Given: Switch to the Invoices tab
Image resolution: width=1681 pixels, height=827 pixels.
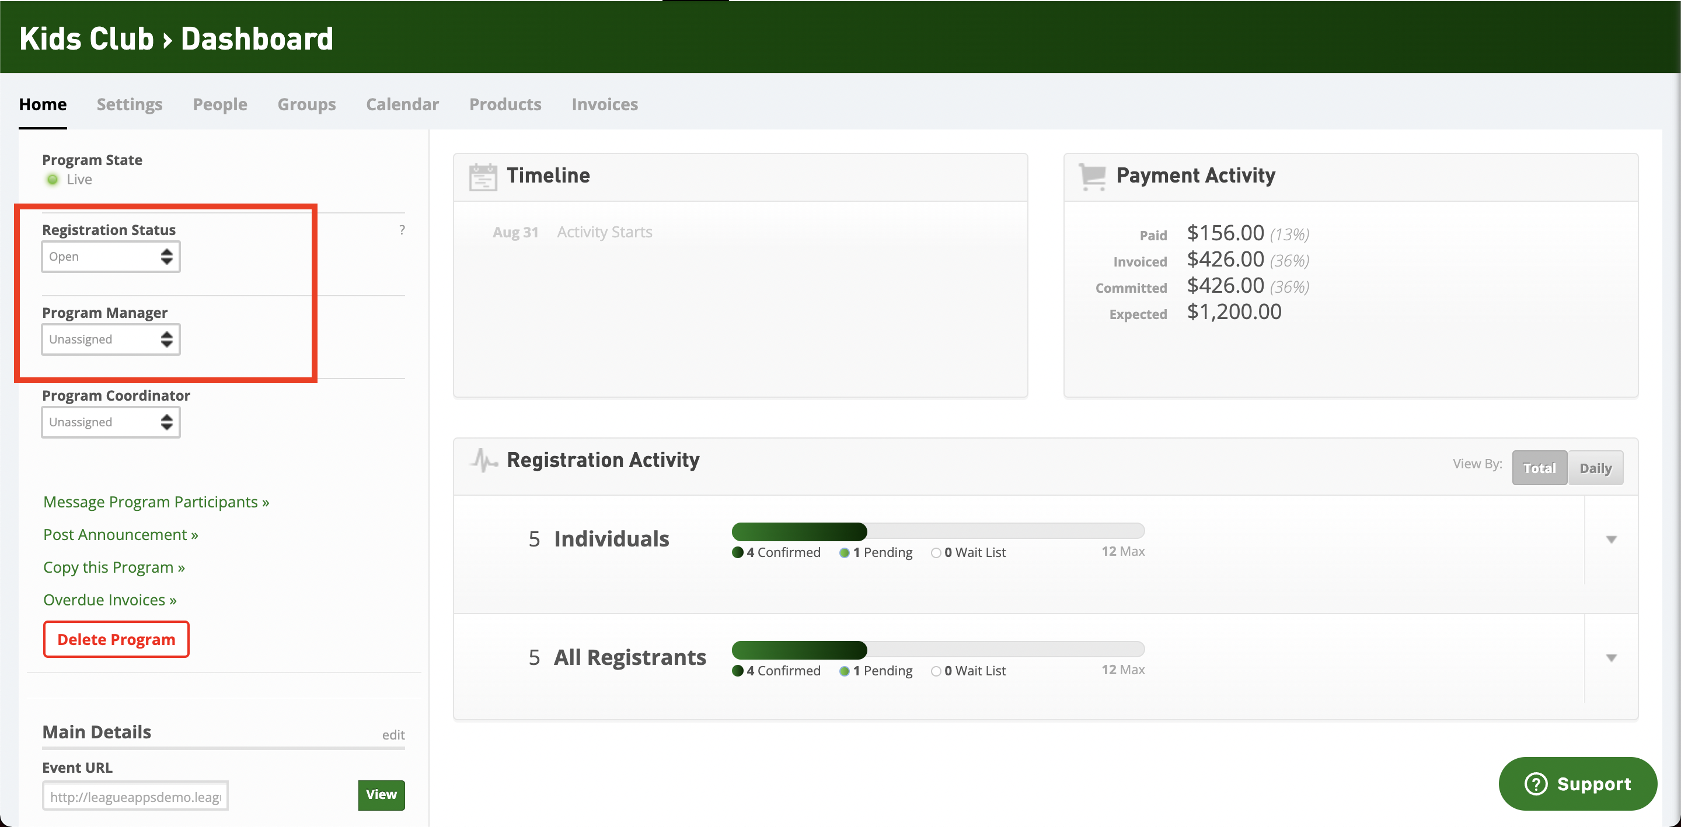Looking at the screenshot, I should [x=604, y=104].
